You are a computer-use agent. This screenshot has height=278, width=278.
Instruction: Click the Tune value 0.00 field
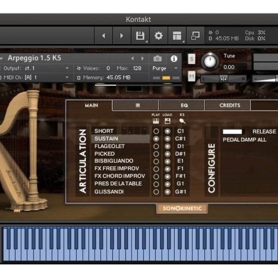point(229,67)
